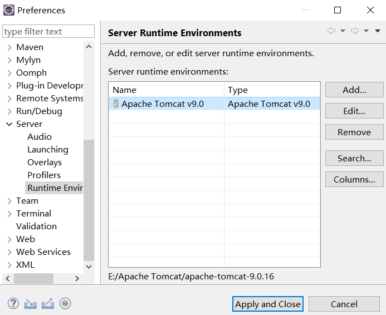
Task: Go forward with the right arrow icon
Action: (355, 31)
